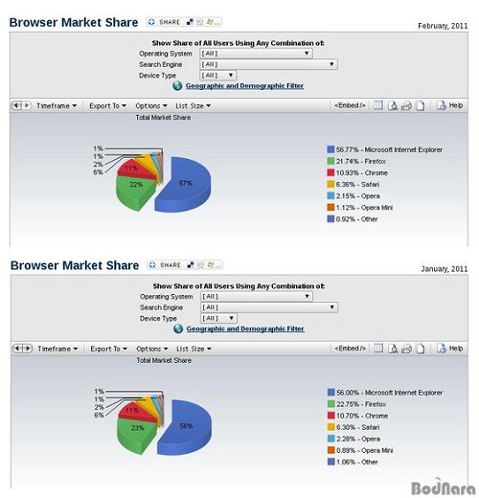Viewport: 479px width, 498px height.
Task: Open Device Type dropdown in February panel
Action: coord(218,76)
